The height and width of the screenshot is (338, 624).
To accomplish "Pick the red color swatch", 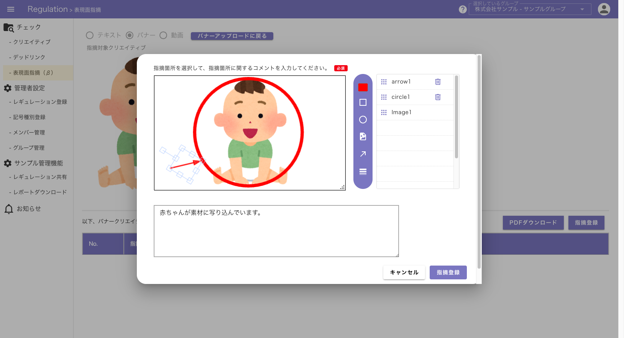I will [x=363, y=87].
